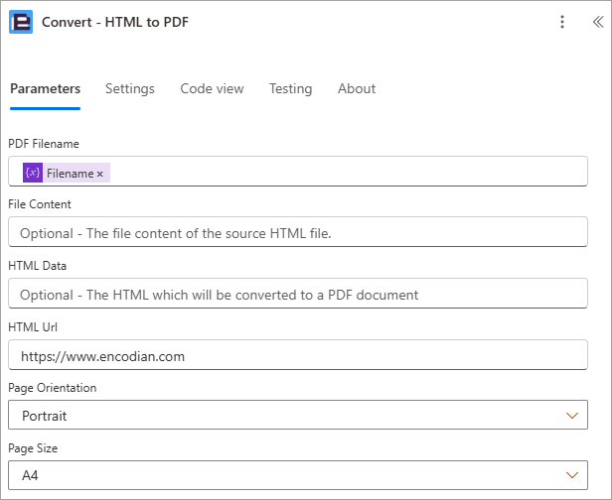Open the three-dot more options menu
This screenshot has width=612, height=500.
click(x=562, y=22)
